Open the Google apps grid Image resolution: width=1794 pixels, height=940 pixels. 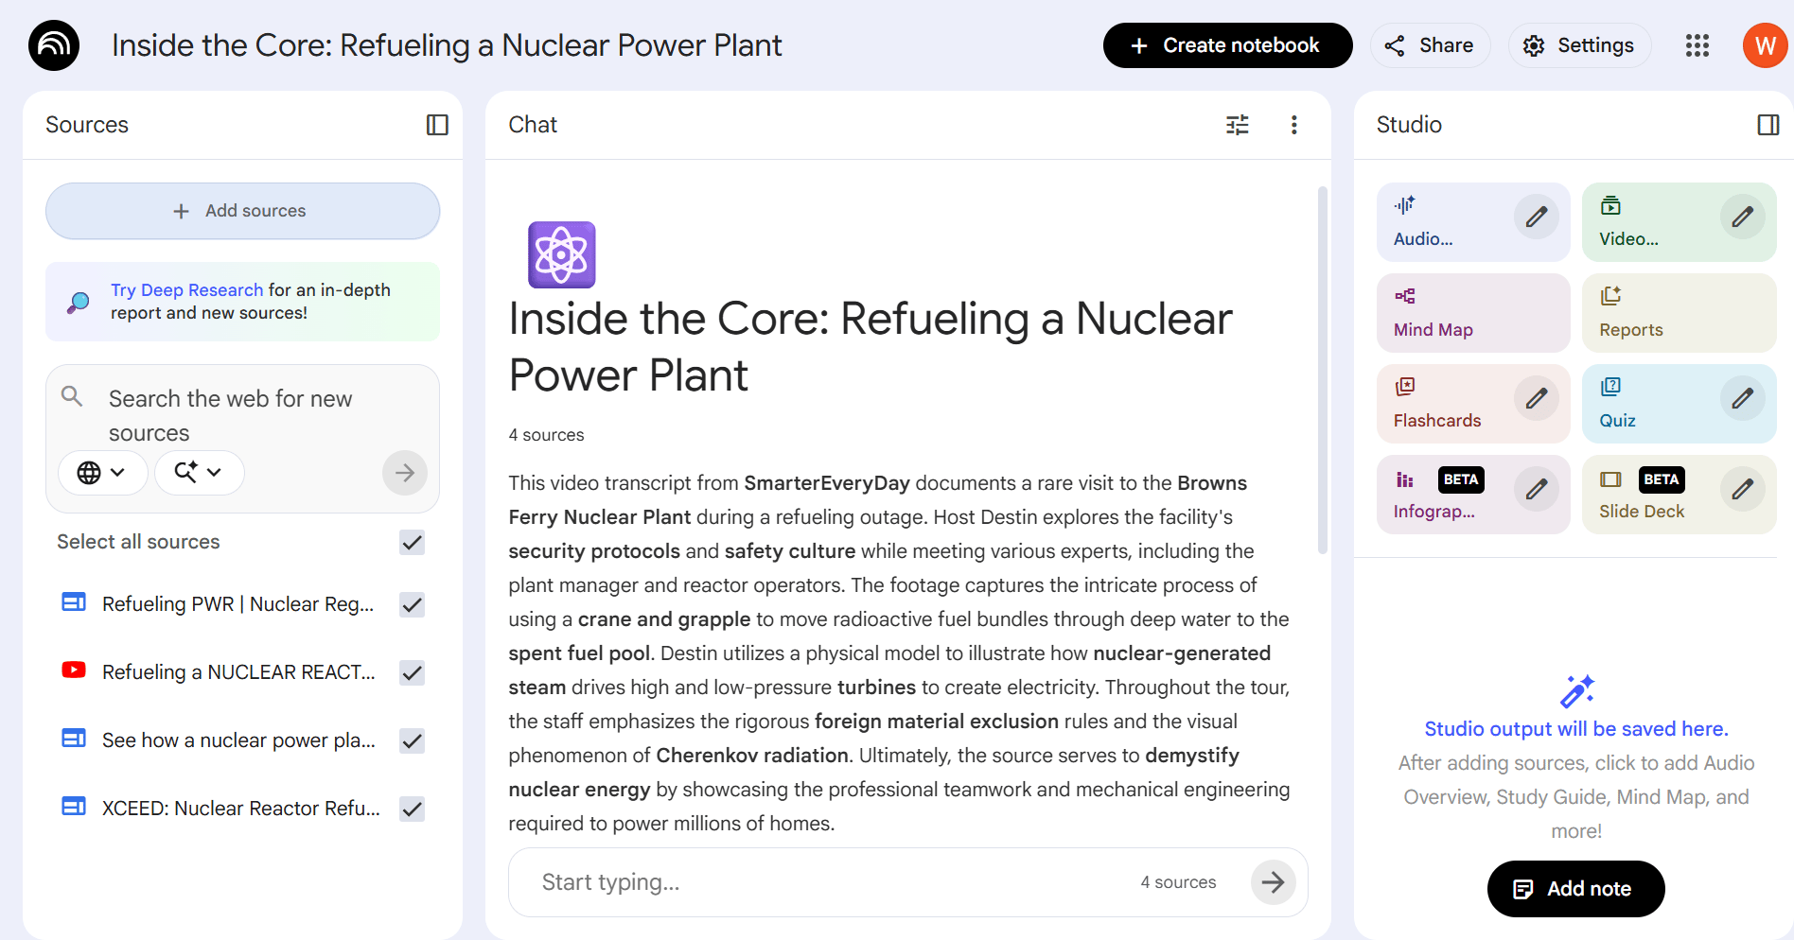[x=1697, y=45]
